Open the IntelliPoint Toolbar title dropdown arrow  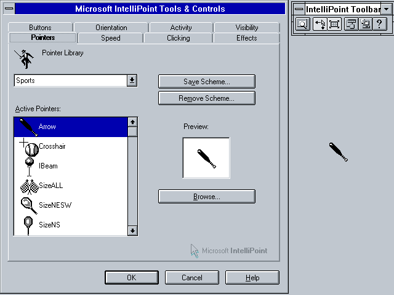click(386, 9)
